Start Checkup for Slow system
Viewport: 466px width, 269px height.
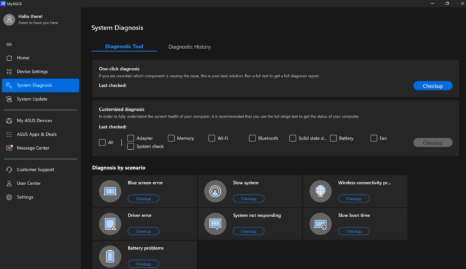click(248, 199)
